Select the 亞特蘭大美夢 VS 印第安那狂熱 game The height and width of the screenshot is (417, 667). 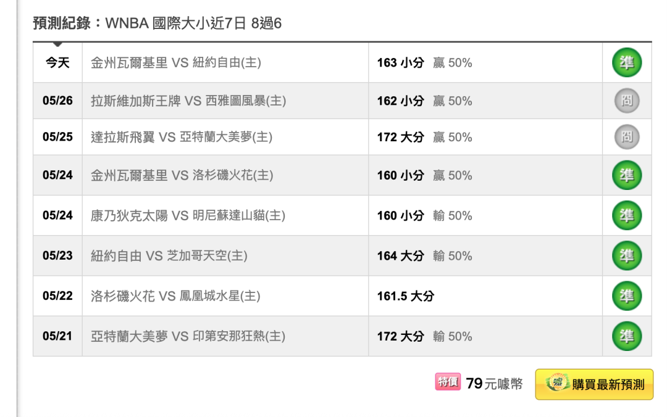click(188, 336)
